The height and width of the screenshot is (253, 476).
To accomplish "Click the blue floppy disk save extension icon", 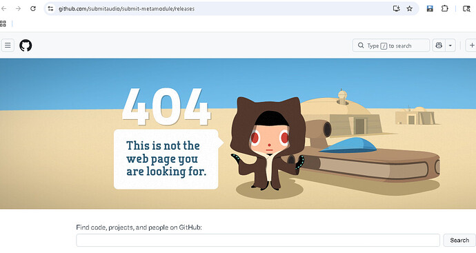I will [x=430, y=8].
